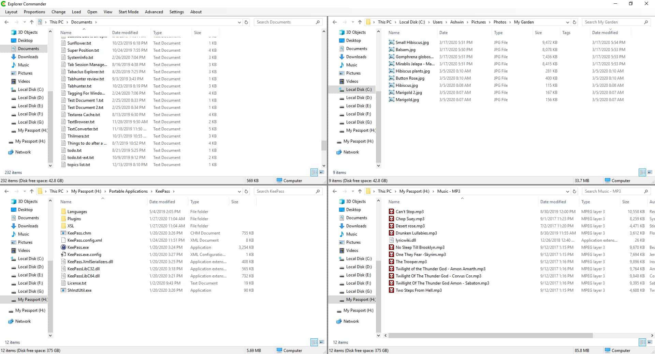Open KeePass.exe application icon
655x354 pixels.
click(x=63, y=247)
